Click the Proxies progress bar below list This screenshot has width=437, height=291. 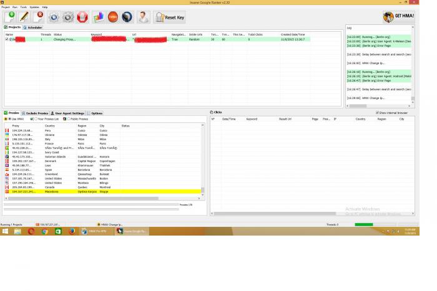pyautogui.click(x=91, y=204)
